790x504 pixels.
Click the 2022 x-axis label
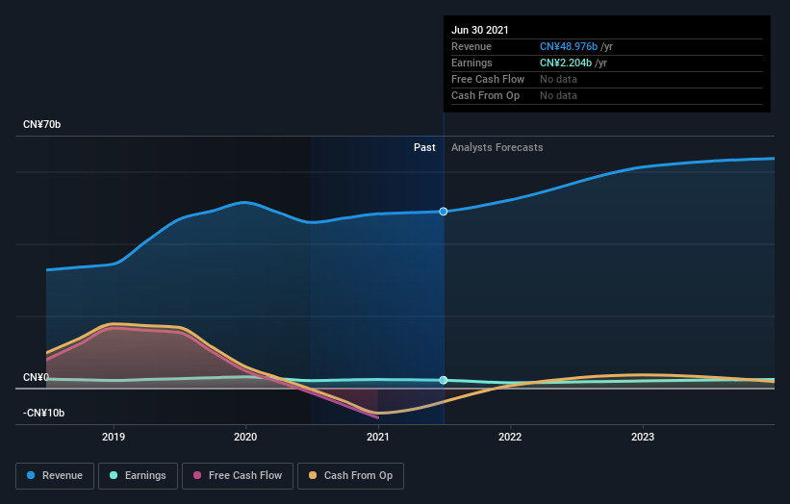click(x=510, y=437)
